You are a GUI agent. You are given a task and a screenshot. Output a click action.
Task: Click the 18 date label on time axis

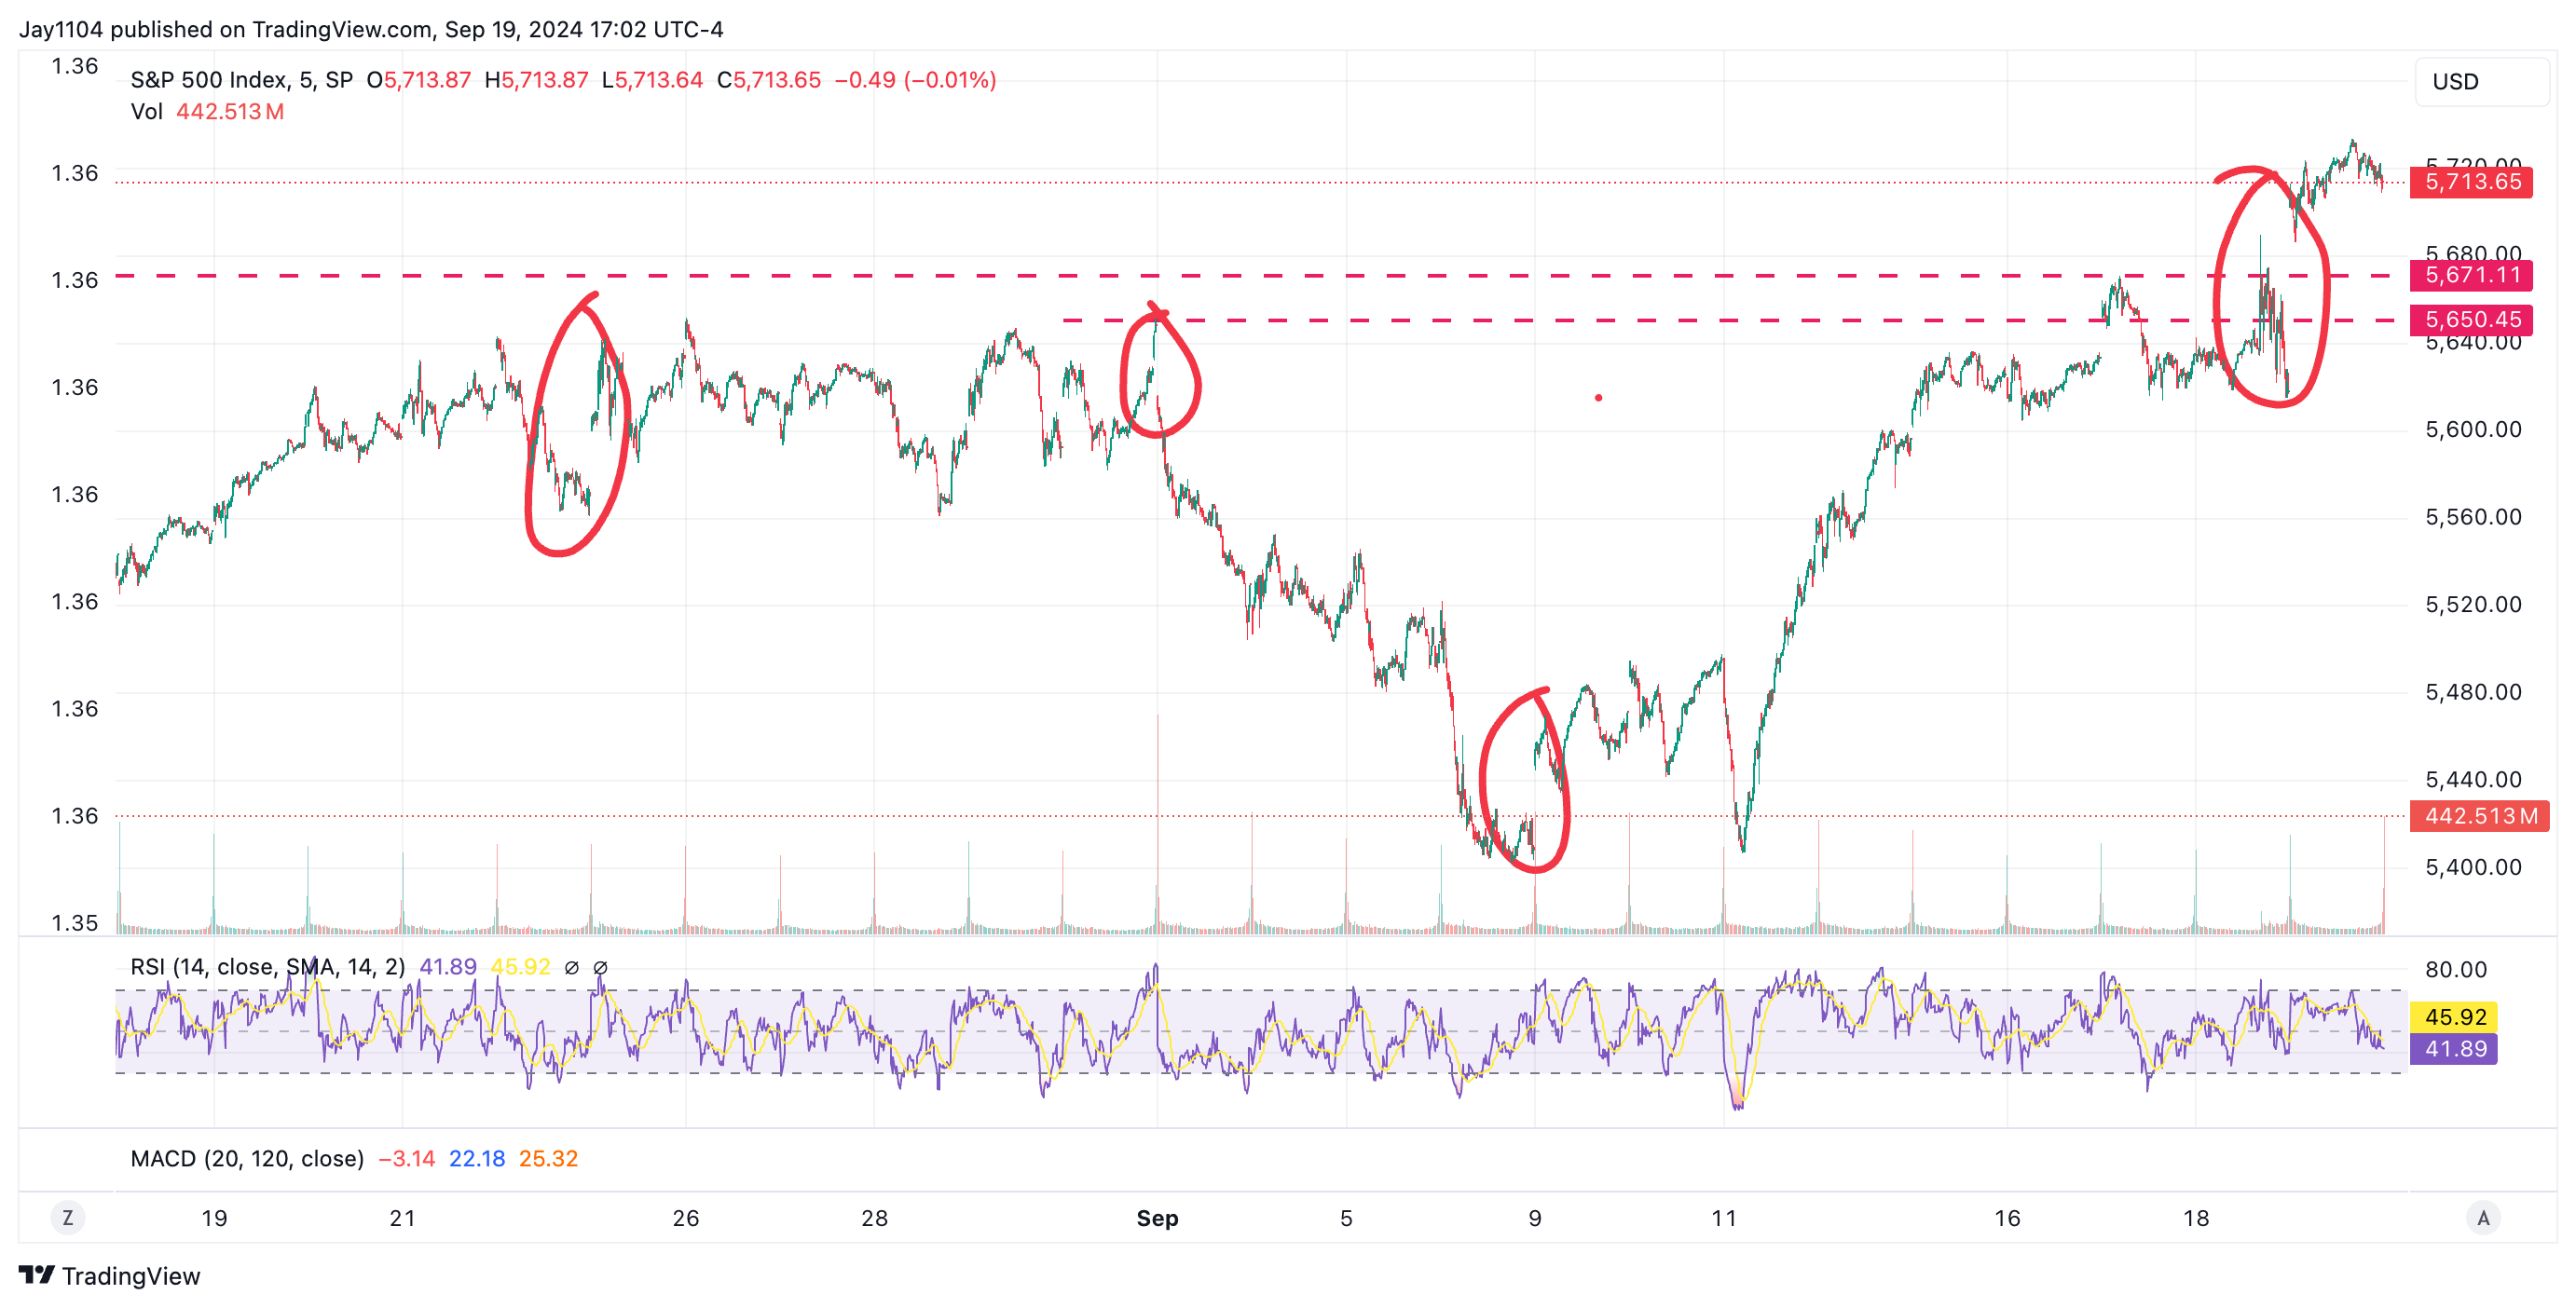pyautogui.click(x=2196, y=1218)
